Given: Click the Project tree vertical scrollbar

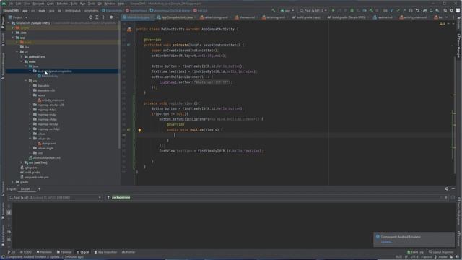Looking at the screenshot, I should 119,85.
